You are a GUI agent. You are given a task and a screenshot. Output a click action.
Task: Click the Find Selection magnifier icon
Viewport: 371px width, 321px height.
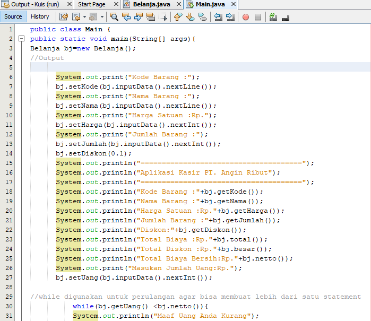[x=114, y=17]
